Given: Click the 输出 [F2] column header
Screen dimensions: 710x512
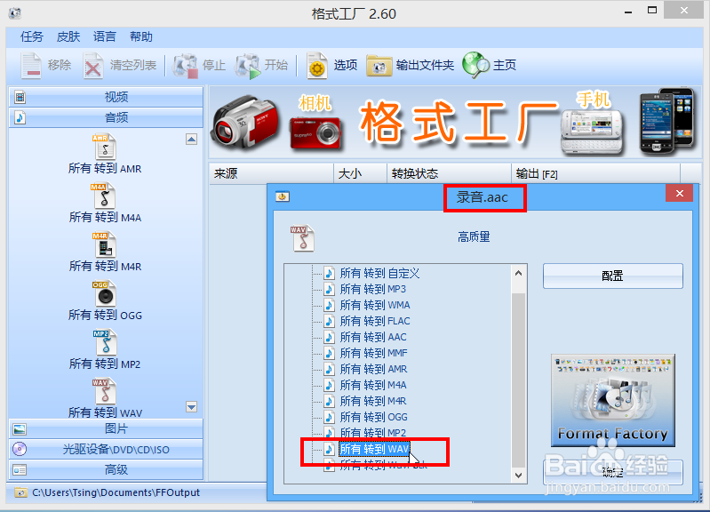Looking at the screenshot, I should click(596, 173).
